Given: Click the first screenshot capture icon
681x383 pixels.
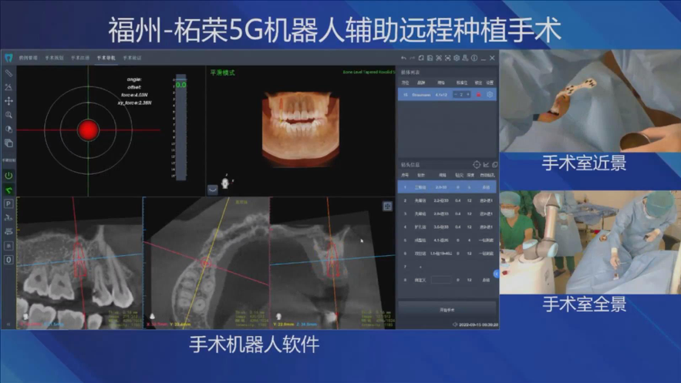Looking at the screenshot, I should 439,58.
